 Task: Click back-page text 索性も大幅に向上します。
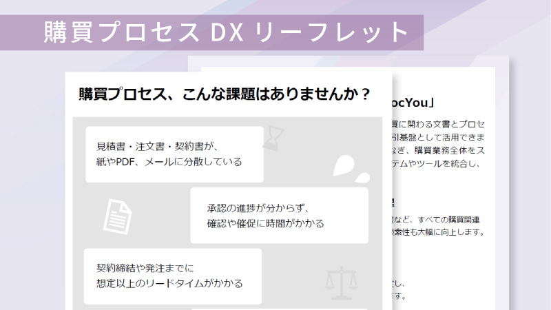coord(439,232)
